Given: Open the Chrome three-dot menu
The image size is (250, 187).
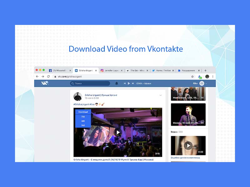Looking at the screenshot, I should [213, 76].
